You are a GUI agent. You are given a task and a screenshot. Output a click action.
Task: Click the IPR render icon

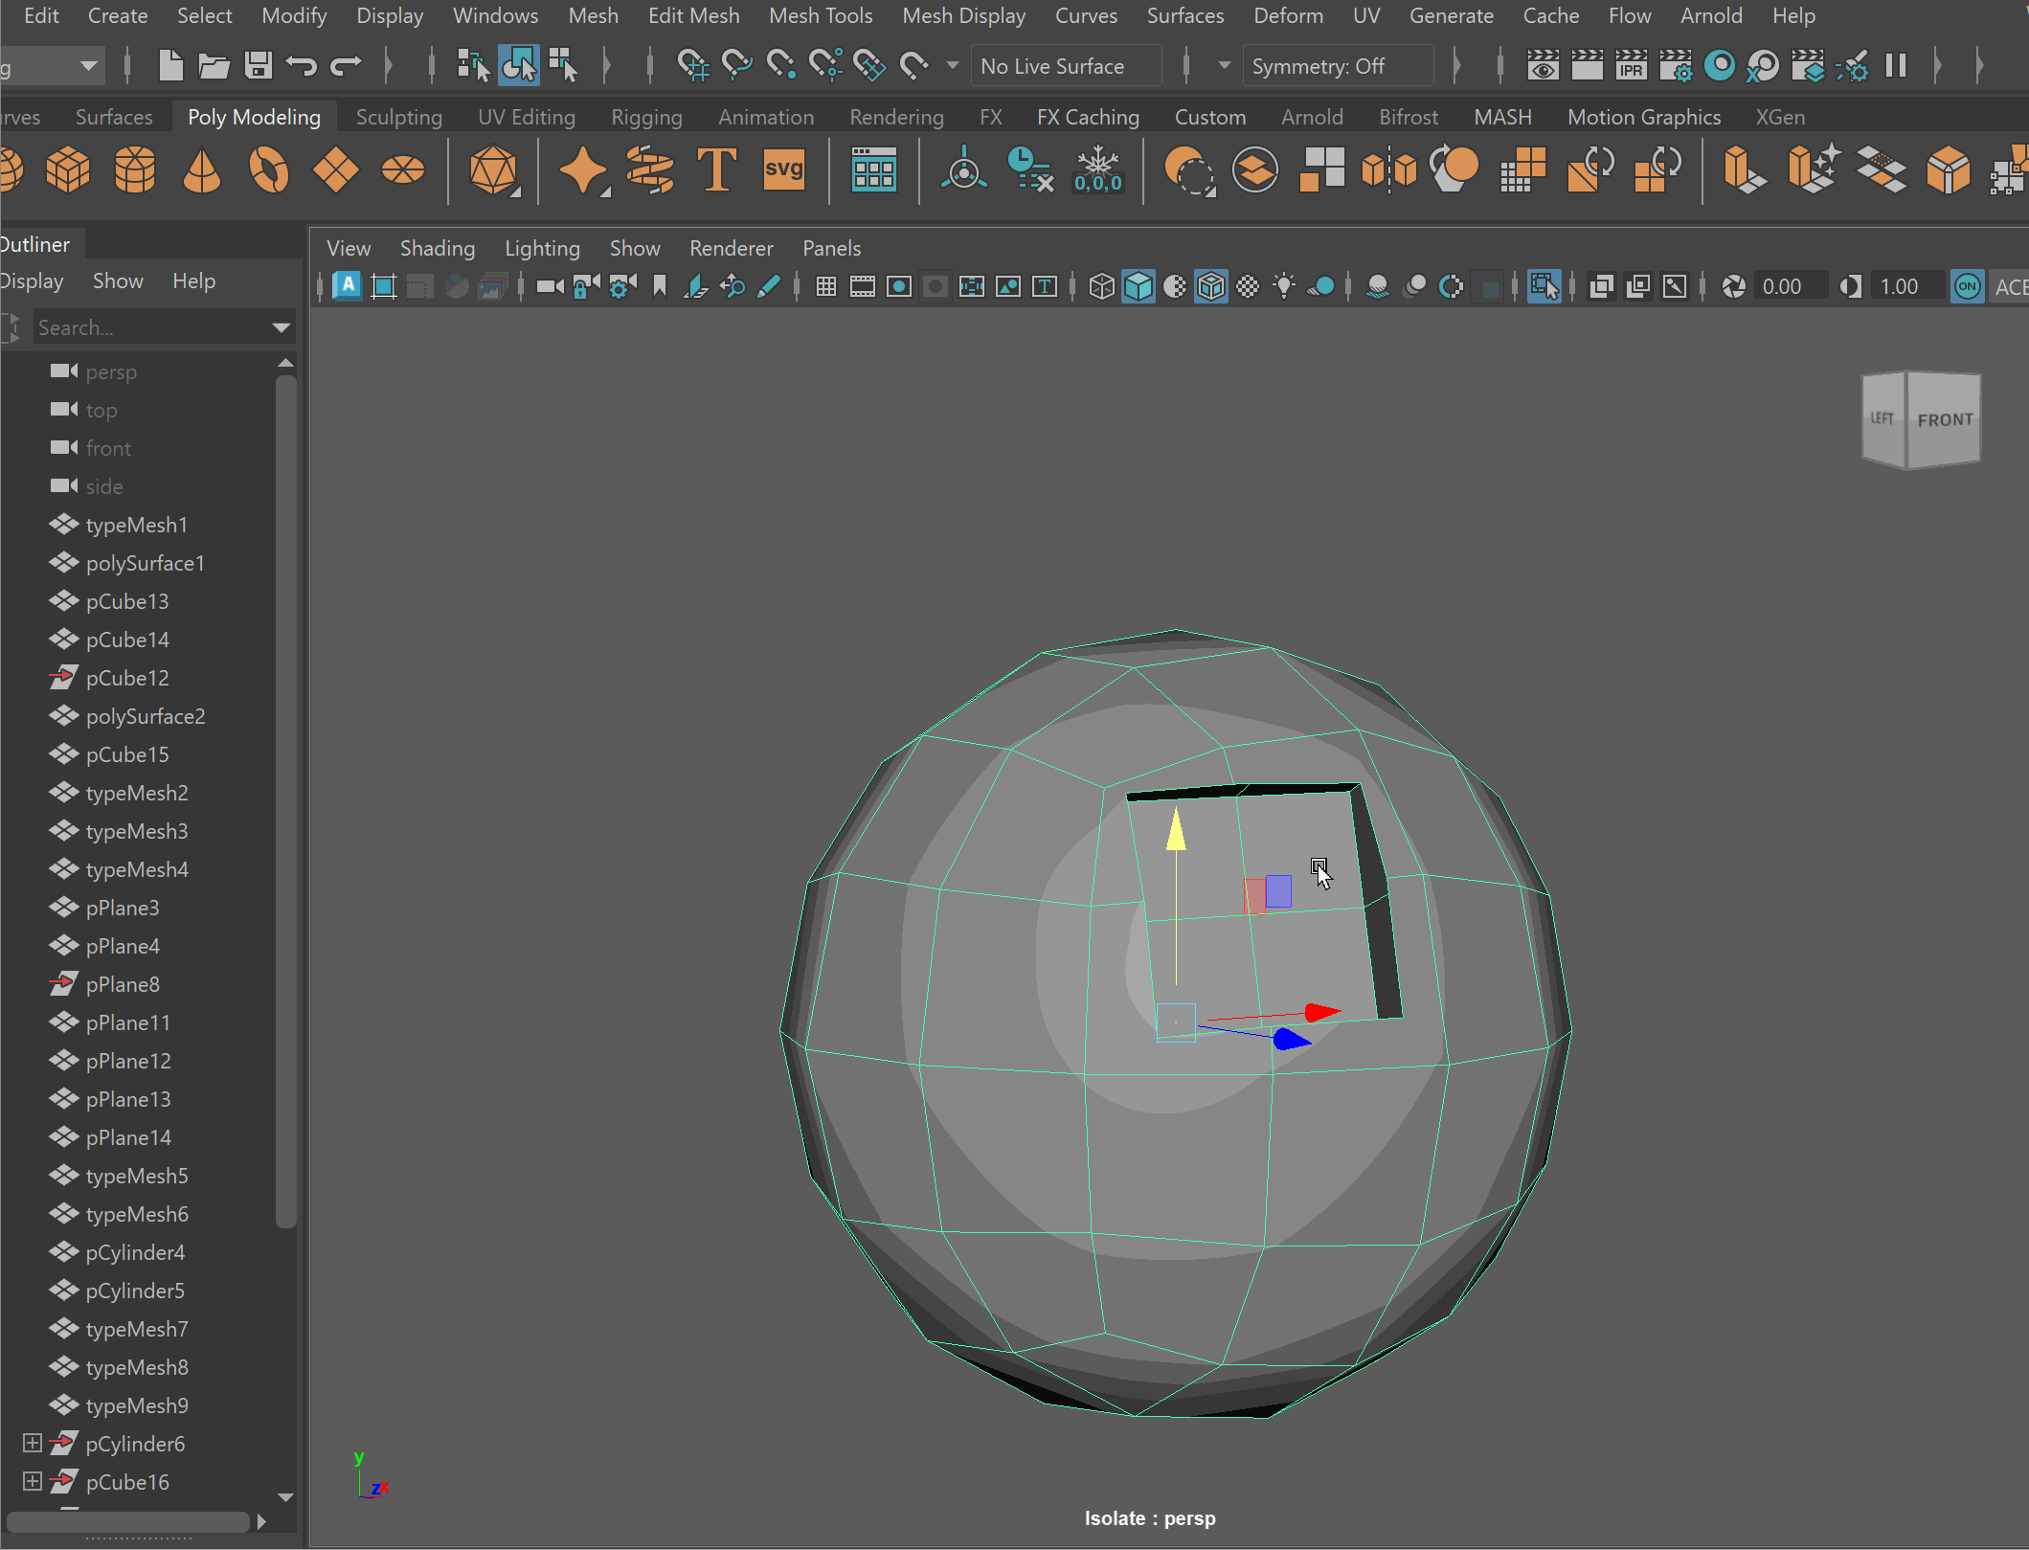1631,66
